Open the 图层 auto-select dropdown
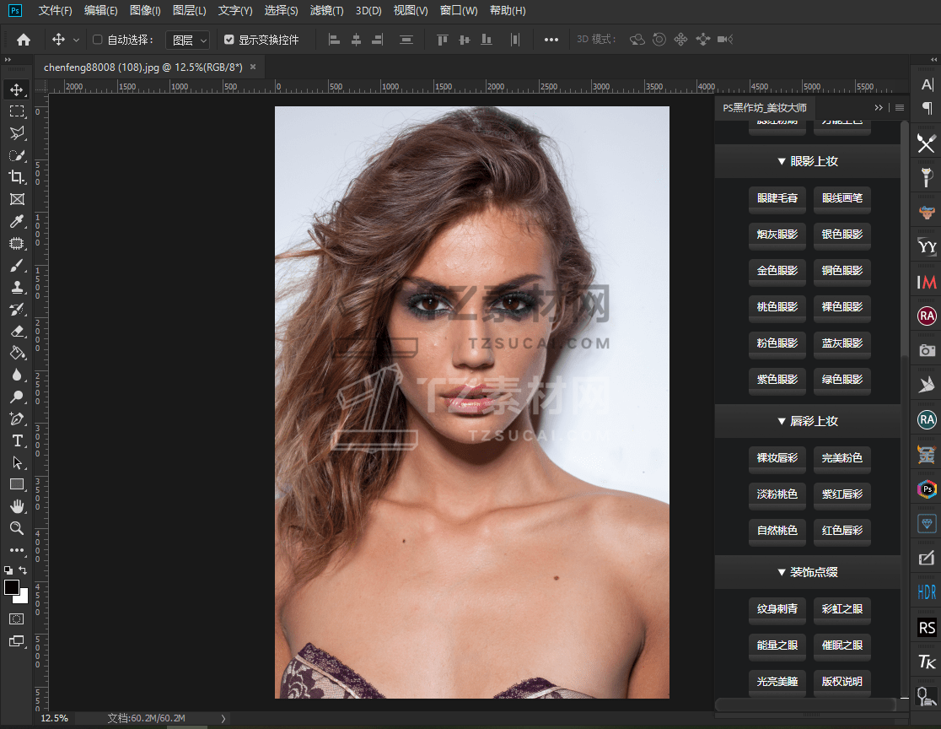Viewport: 941px width, 729px height. (x=187, y=40)
